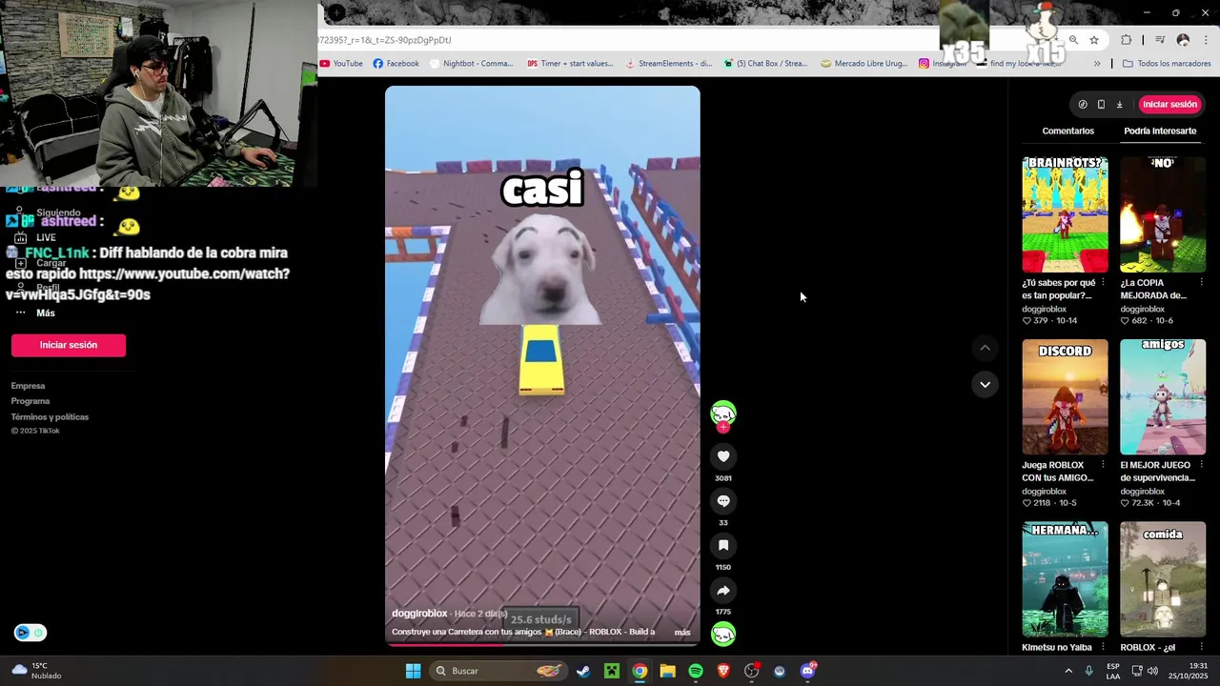Image resolution: width=1220 pixels, height=686 pixels.
Task: Open Chrome media control icon
Action: (1160, 40)
